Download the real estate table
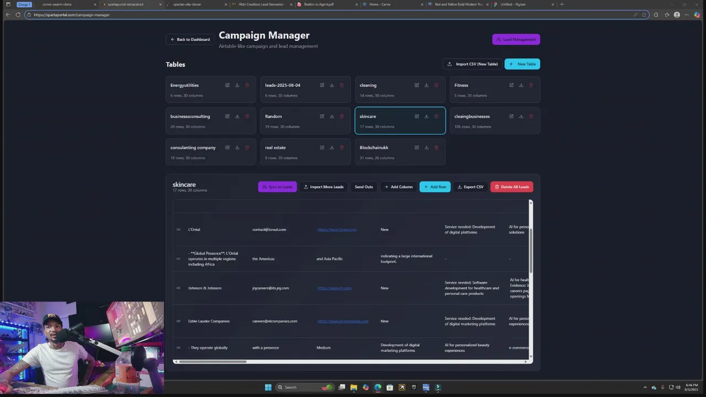 [x=332, y=147]
